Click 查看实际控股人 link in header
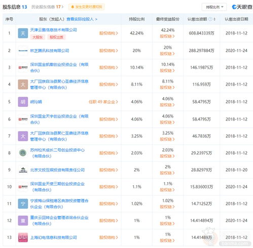253x248 pixels. (x=82, y=19)
